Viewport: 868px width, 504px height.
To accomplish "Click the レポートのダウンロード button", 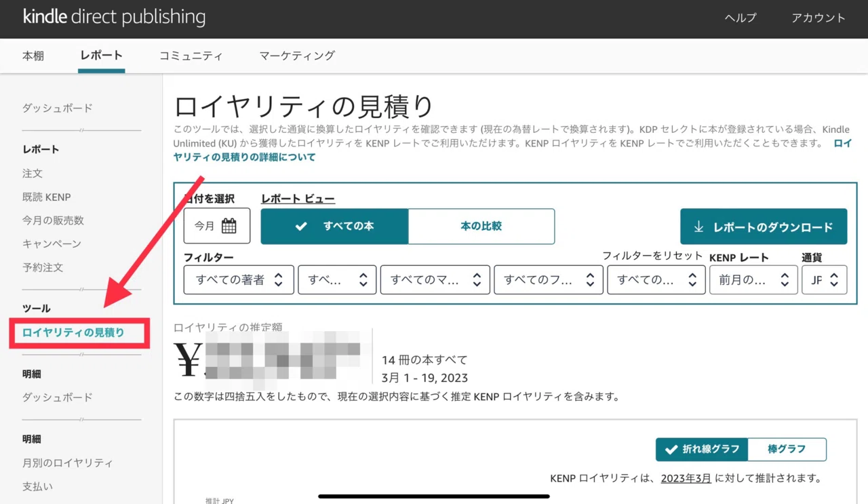I will tap(764, 227).
